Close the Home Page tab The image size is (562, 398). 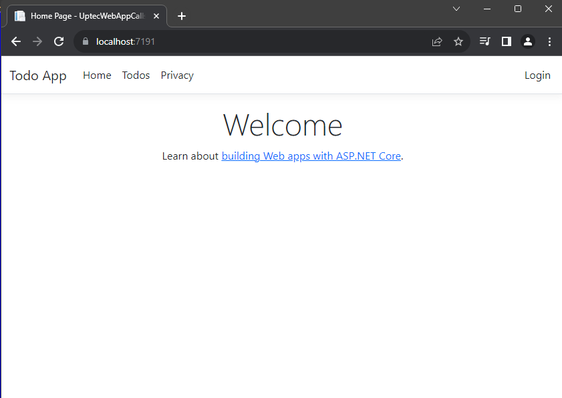156,16
